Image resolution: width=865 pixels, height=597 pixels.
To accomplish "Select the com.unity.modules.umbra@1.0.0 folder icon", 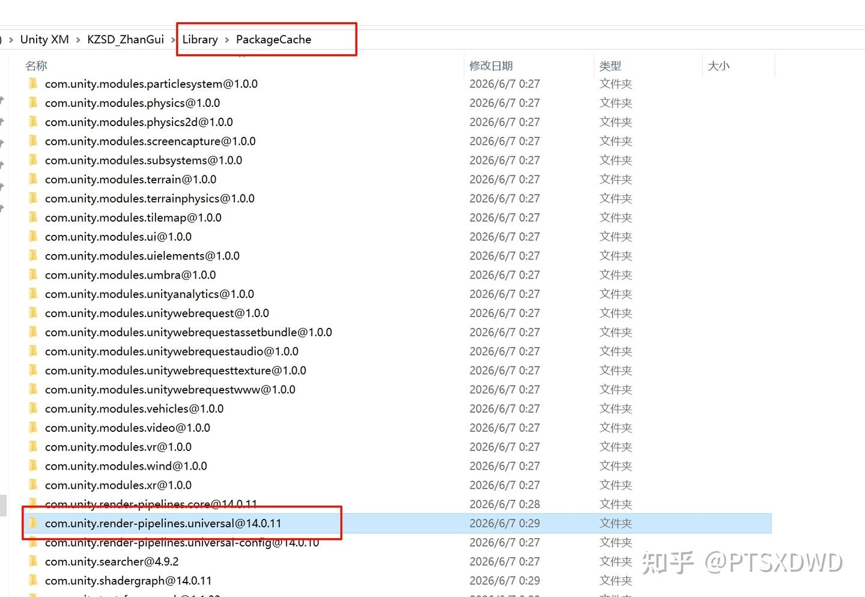I will (x=33, y=275).
